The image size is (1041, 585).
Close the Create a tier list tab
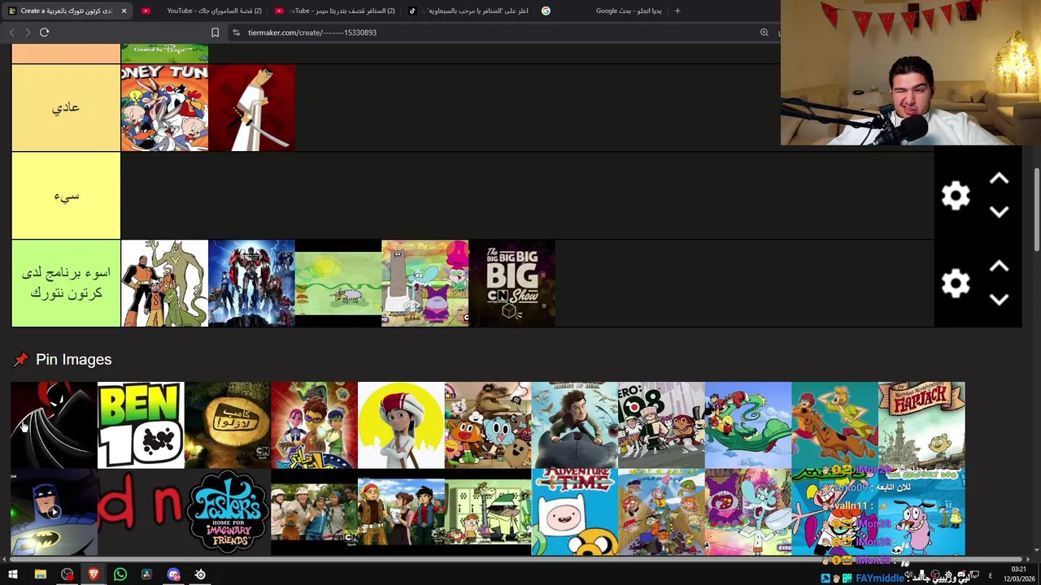tap(124, 11)
